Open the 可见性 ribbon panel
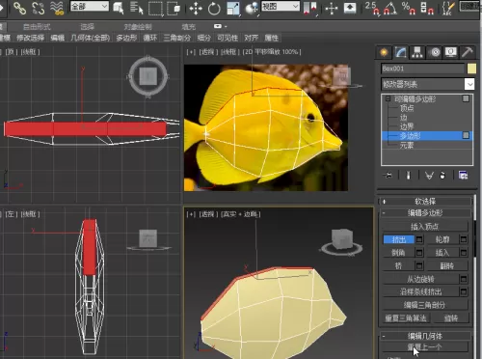482x359 pixels. pos(228,38)
